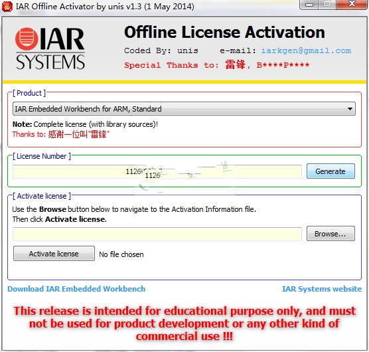Click the Generate button
Image resolution: width=369 pixels, height=352 pixels.
[x=331, y=171]
